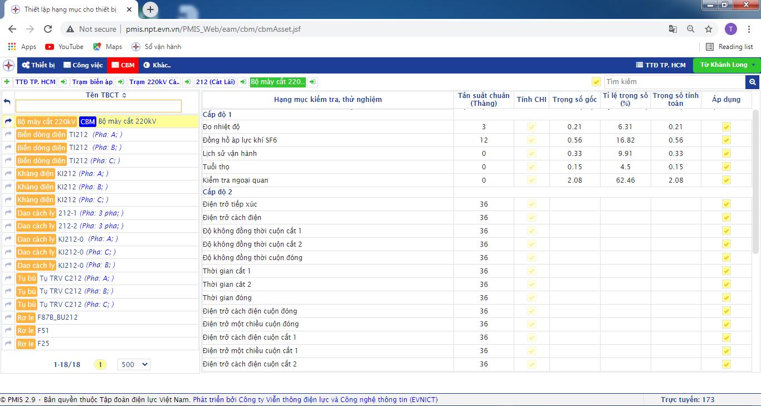This screenshot has width=761, height=406.
Task: Bookmark this page with star icon
Action: [x=708, y=29]
